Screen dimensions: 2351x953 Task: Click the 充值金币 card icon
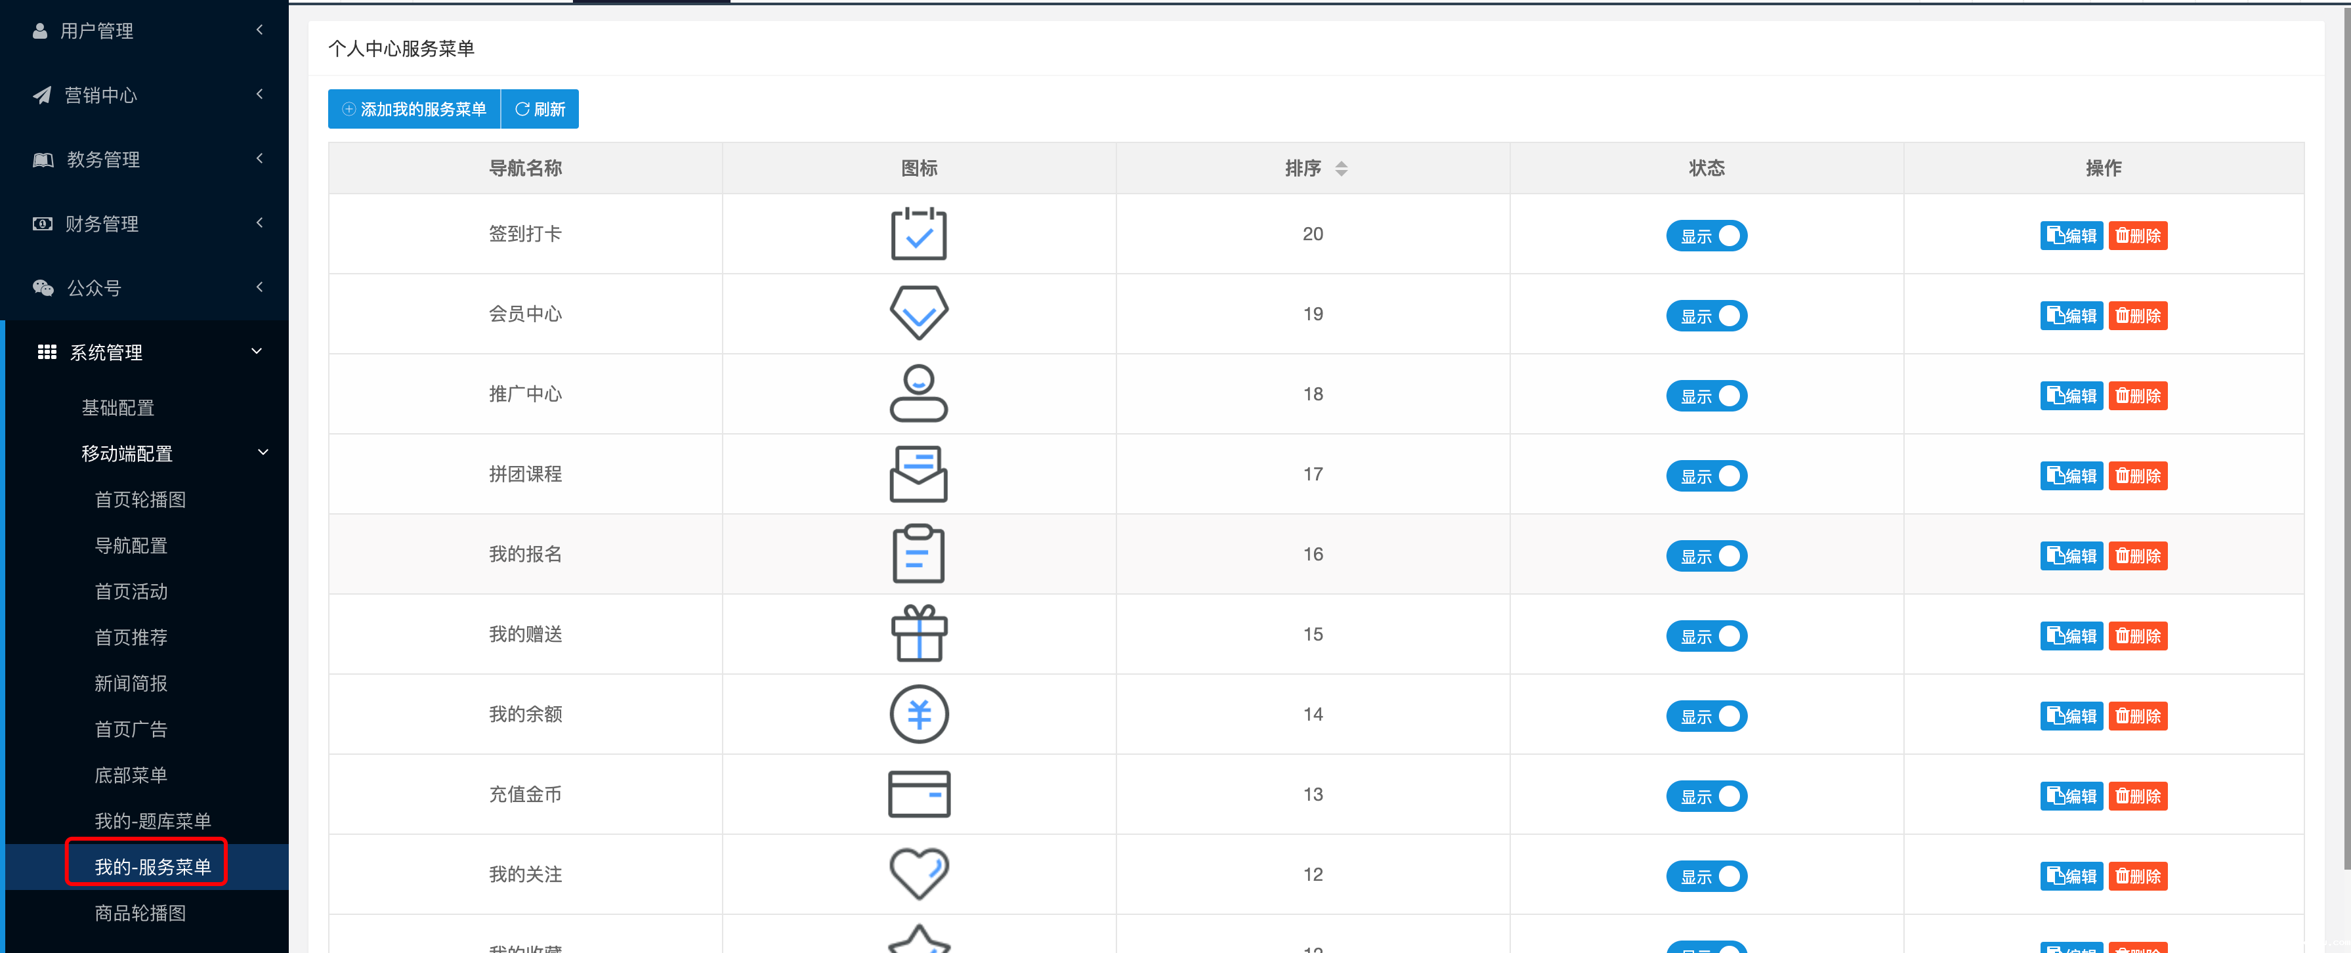[x=918, y=794]
